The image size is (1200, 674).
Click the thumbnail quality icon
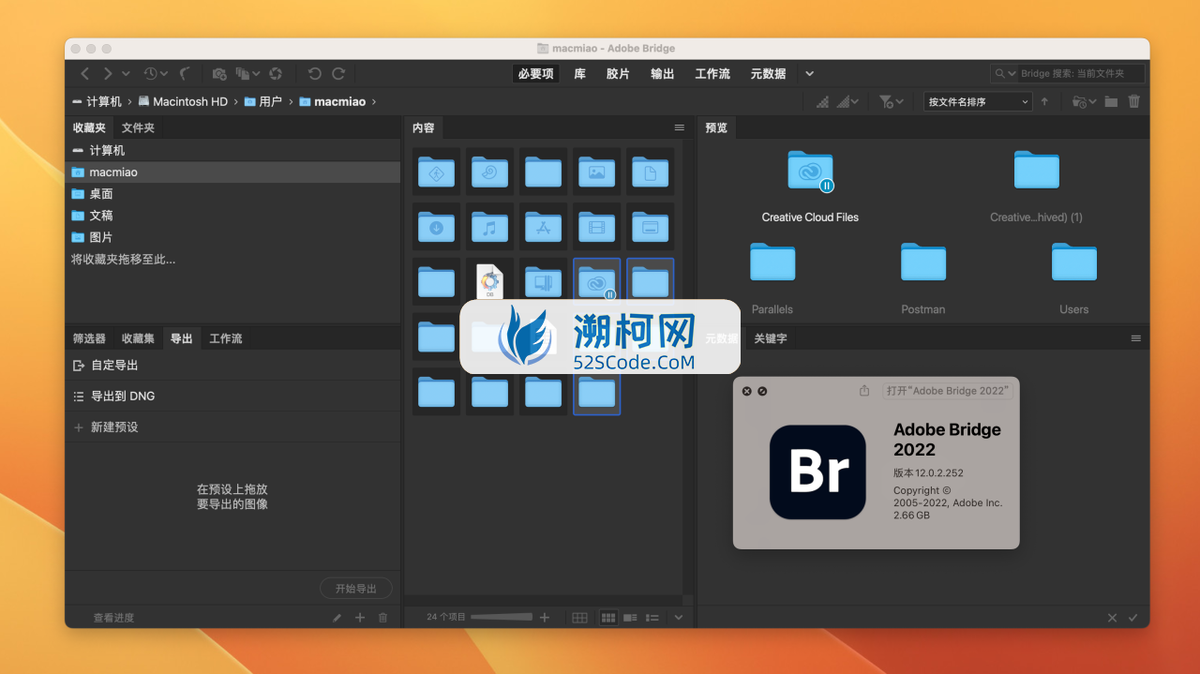(822, 101)
